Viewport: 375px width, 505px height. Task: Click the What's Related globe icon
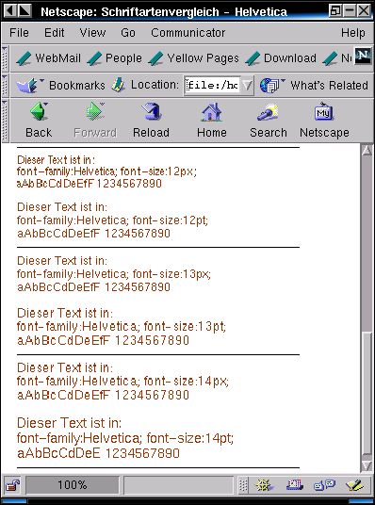(271, 86)
